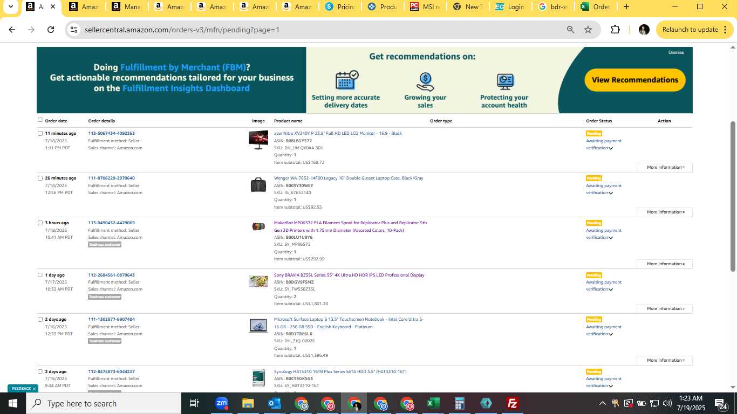Click the View Recommendations button
The image size is (737, 414).
click(x=635, y=80)
